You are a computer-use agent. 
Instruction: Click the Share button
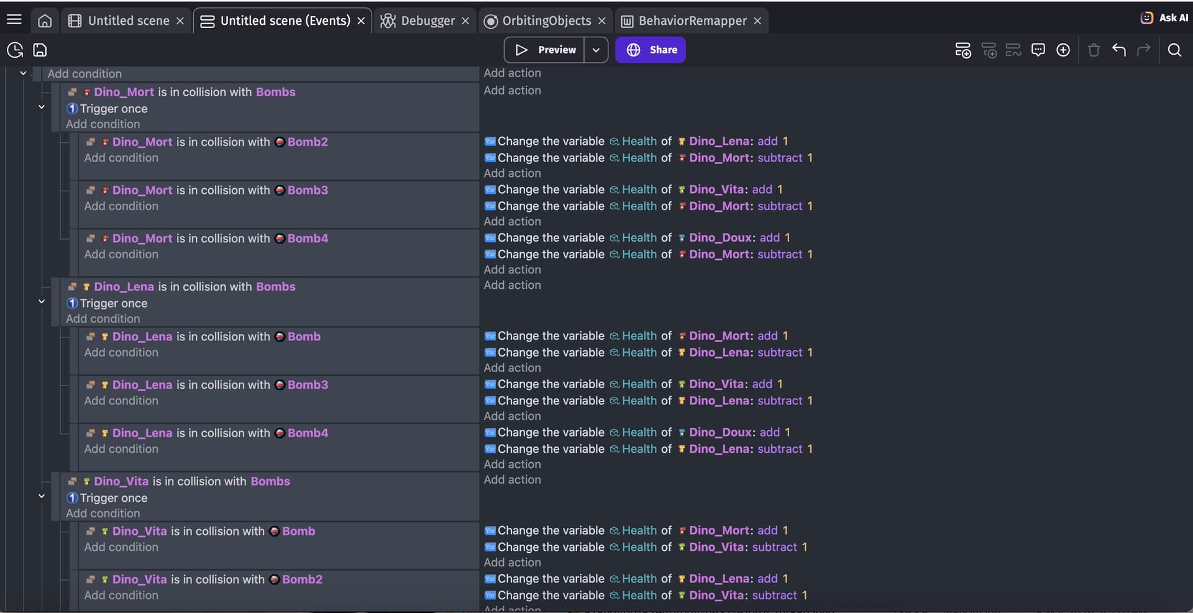[651, 50]
